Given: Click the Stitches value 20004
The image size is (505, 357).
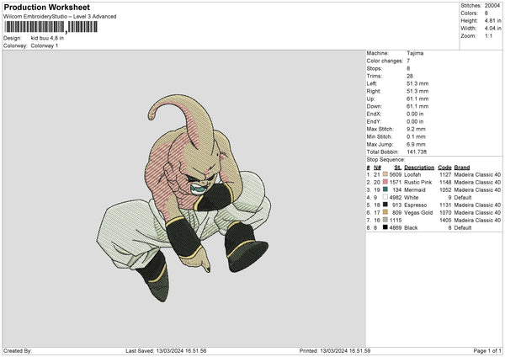Looking at the screenshot, I should (492, 6).
